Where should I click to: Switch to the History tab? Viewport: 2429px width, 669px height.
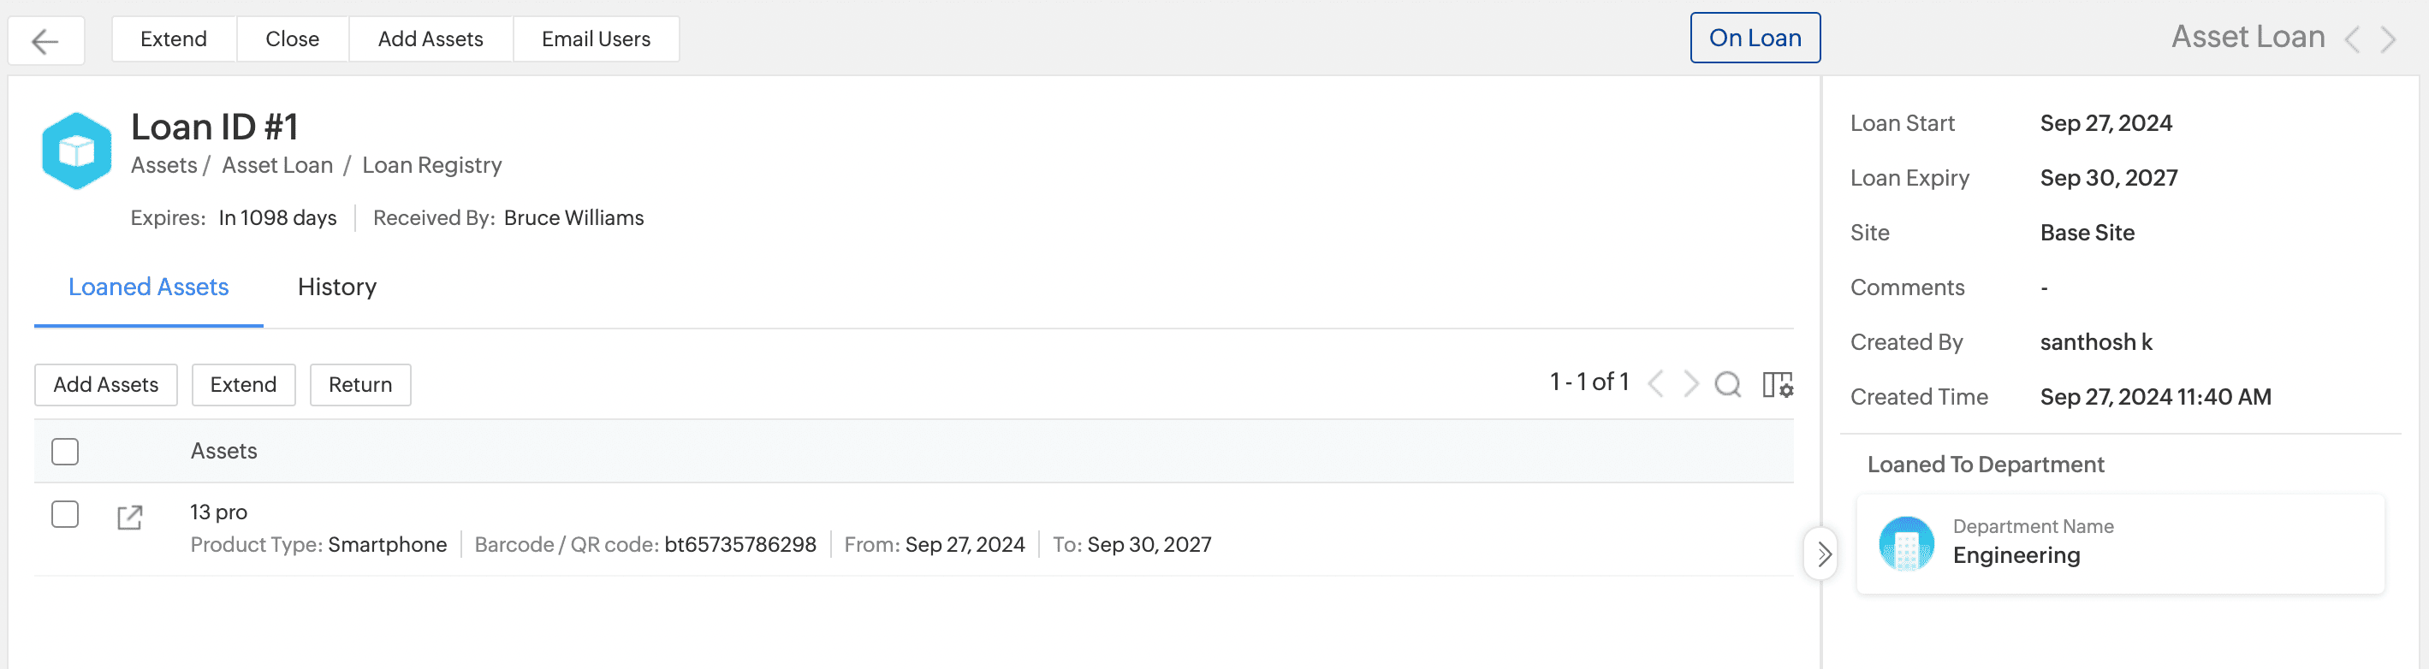point(336,287)
